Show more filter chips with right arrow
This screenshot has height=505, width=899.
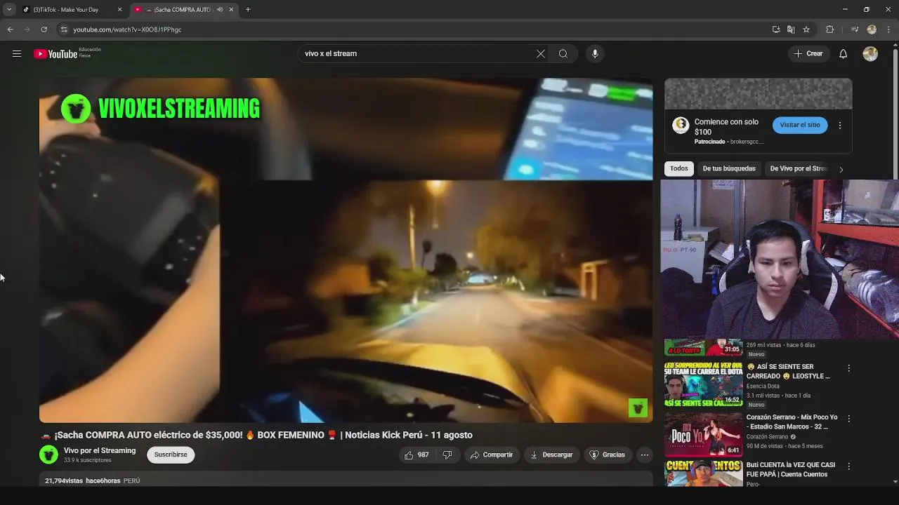pyautogui.click(x=841, y=169)
